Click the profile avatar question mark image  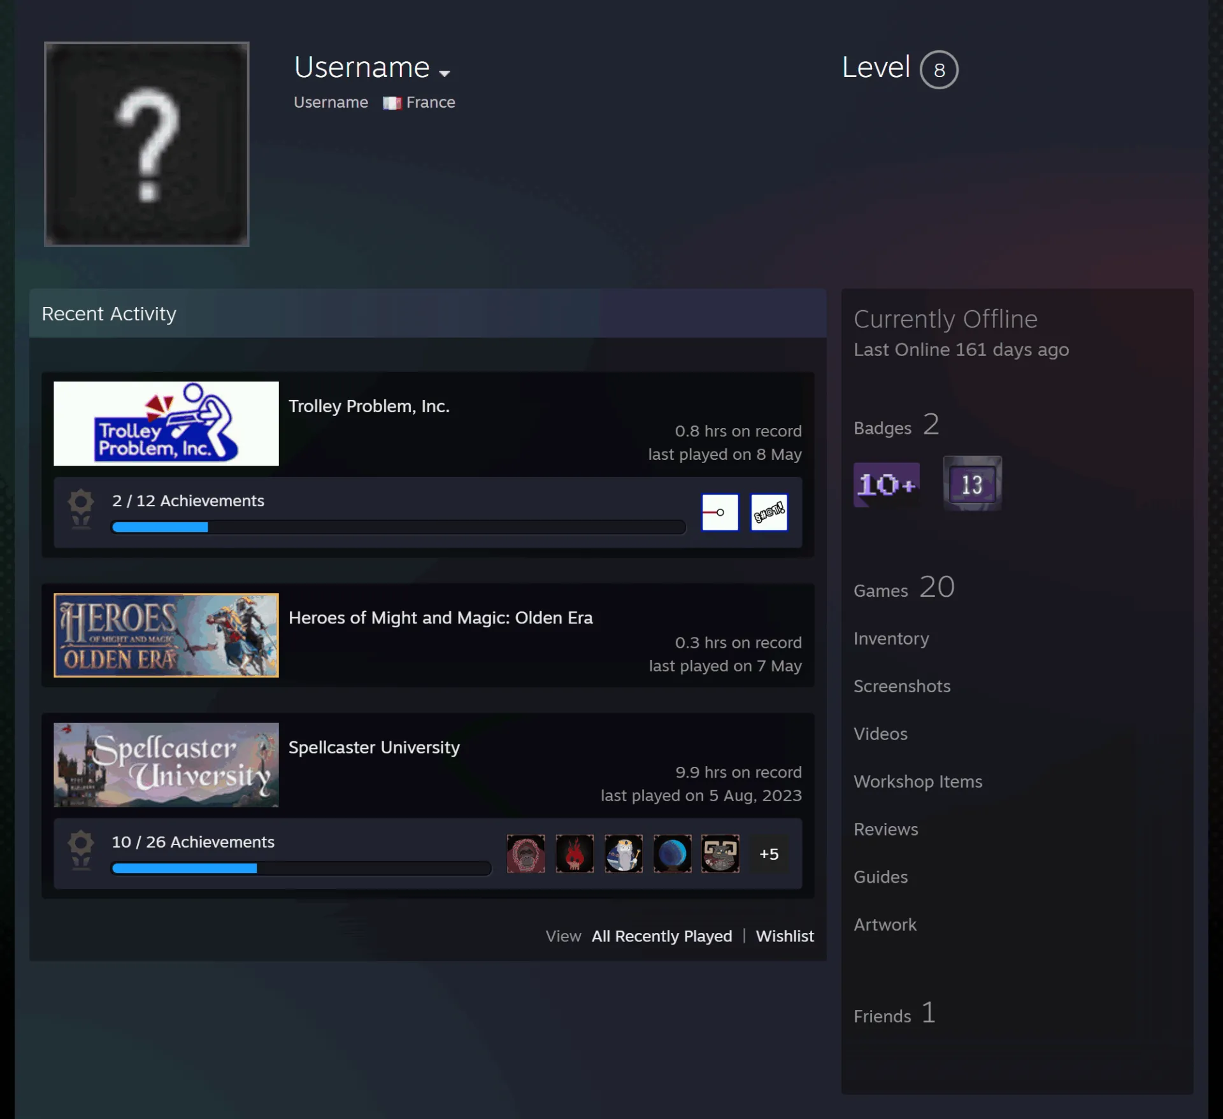pos(147,144)
